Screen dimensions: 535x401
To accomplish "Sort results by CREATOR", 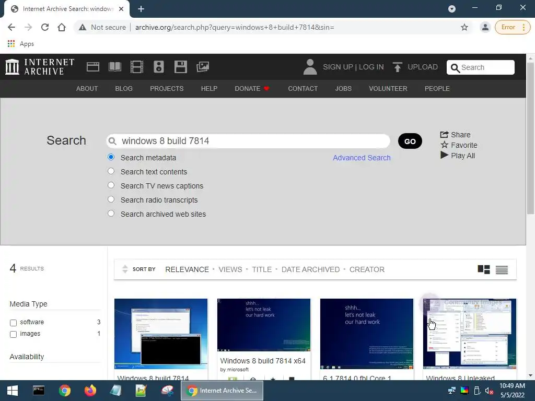I will tap(367, 269).
